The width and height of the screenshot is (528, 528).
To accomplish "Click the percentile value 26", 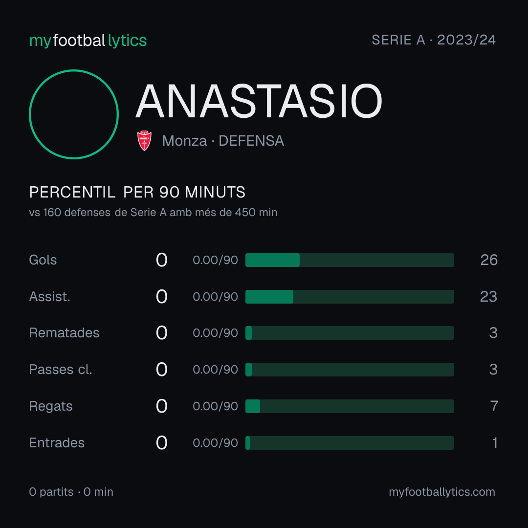I will click(x=489, y=260).
